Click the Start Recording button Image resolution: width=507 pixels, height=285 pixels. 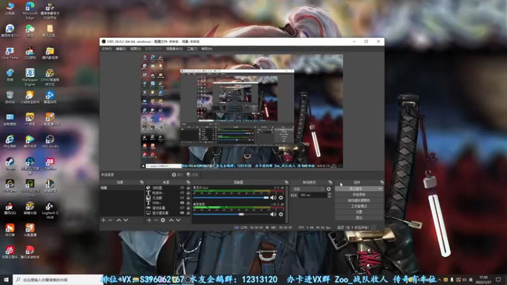click(359, 194)
